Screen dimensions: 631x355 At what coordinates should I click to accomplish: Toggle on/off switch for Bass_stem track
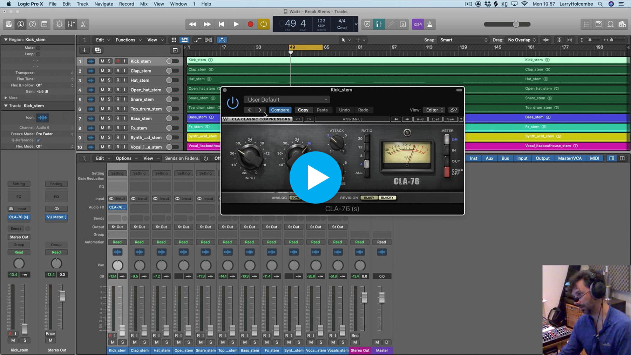[172, 118]
